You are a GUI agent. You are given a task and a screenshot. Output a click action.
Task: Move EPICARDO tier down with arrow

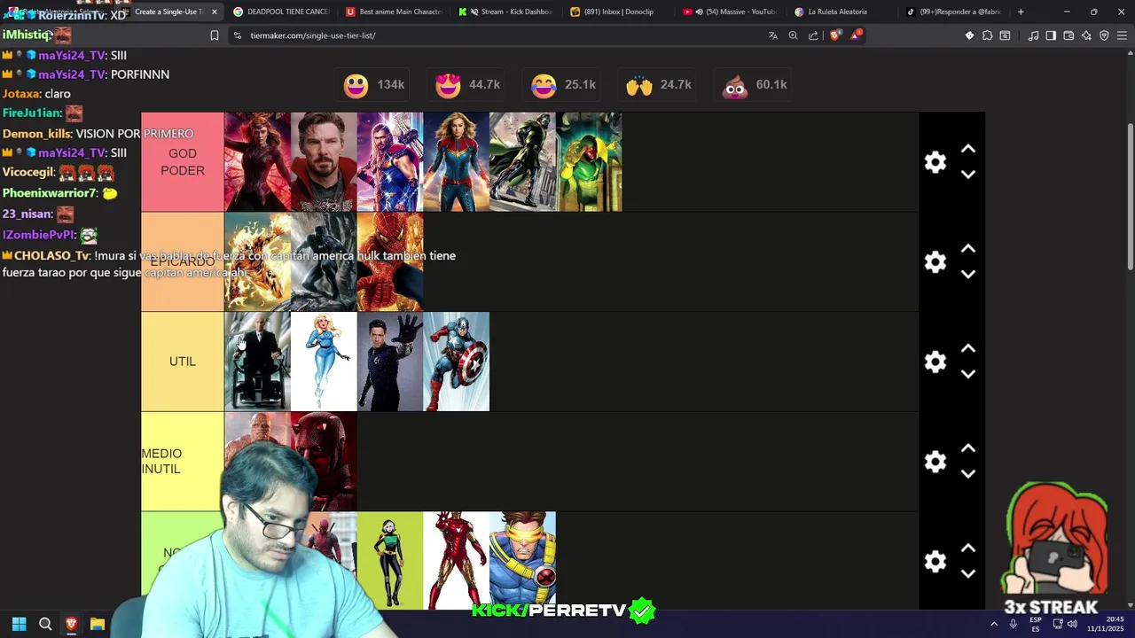(968, 275)
